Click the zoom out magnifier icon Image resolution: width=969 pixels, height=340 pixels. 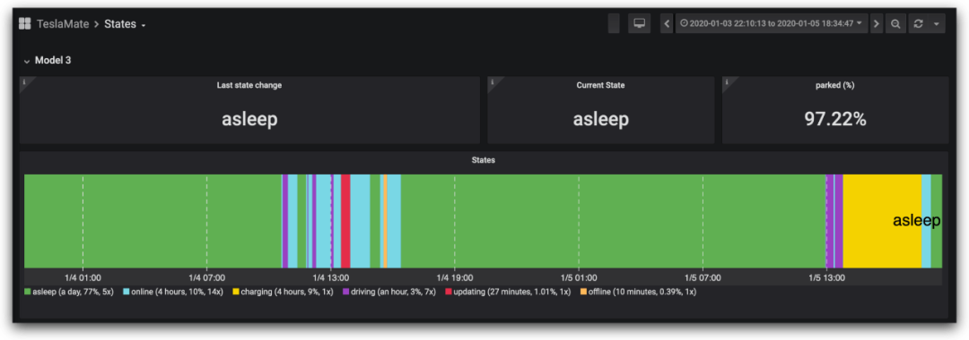tap(895, 23)
